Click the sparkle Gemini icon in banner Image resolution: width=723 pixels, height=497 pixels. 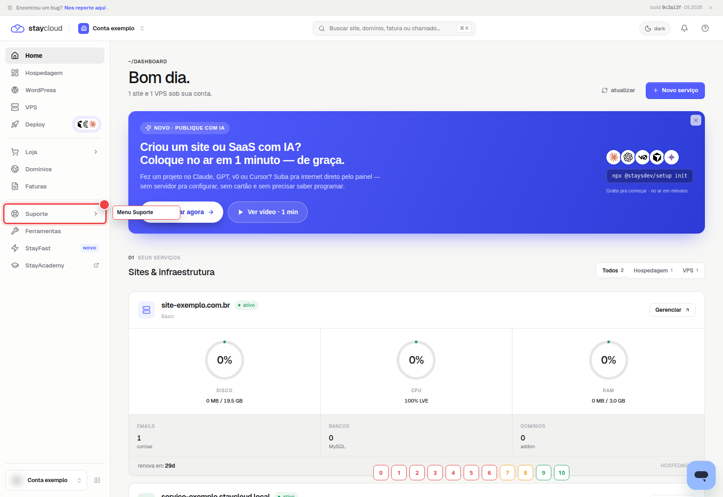(x=671, y=157)
